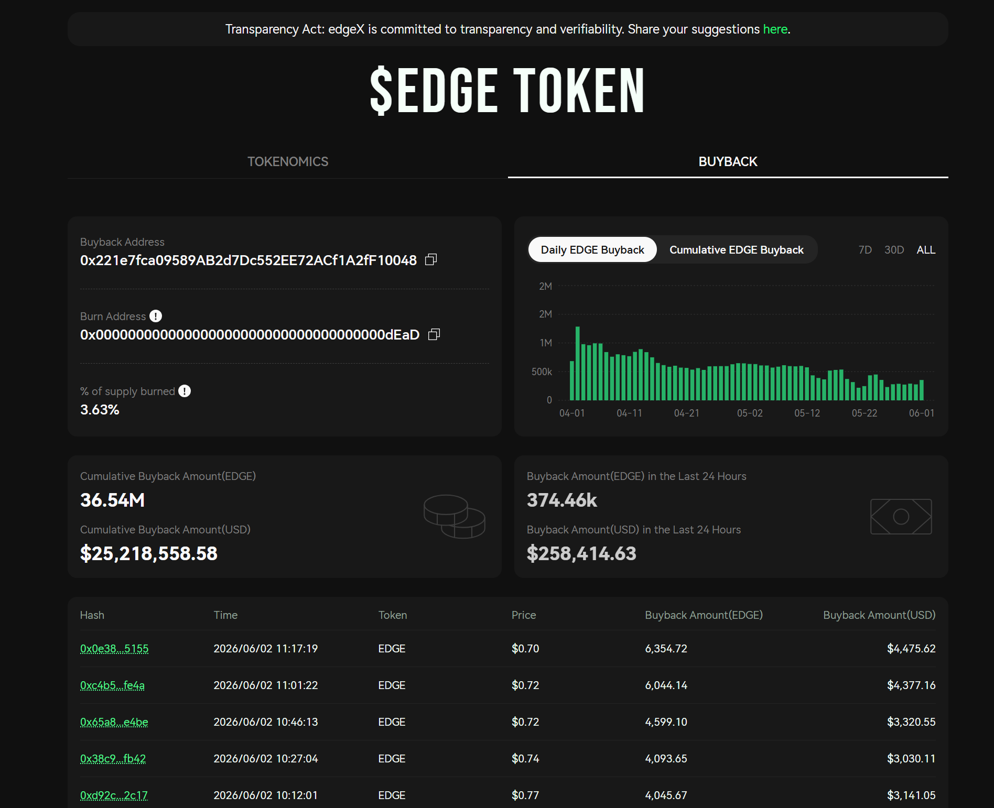The width and height of the screenshot is (994, 808).
Task: Show info tooltip for Burn Address
Action: pyautogui.click(x=156, y=316)
